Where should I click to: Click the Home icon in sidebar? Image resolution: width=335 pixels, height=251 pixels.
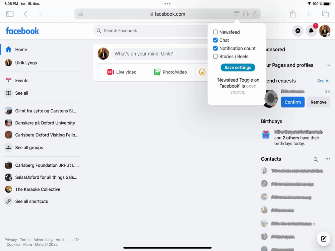pos(9,50)
